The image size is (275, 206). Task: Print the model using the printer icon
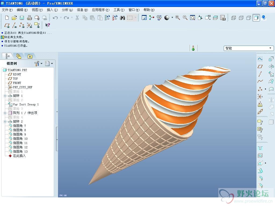(x=30, y=18)
